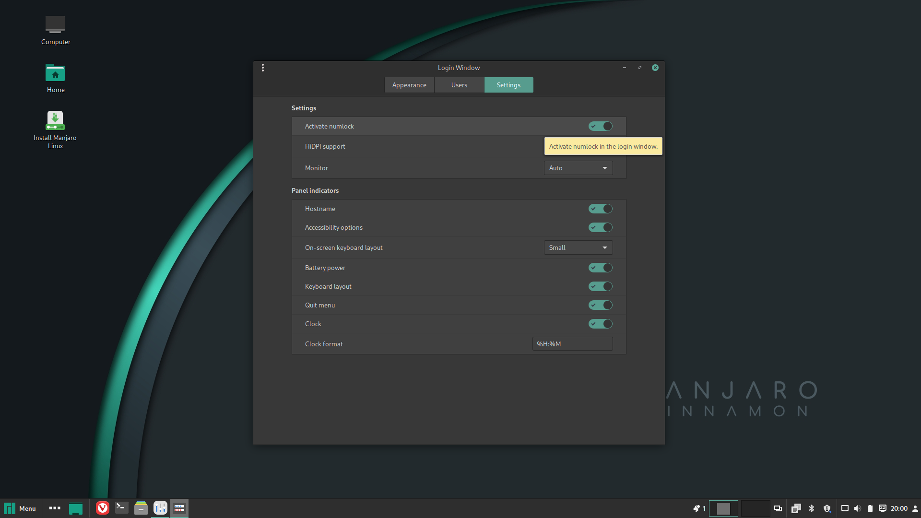The width and height of the screenshot is (921, 518).
Task: Expand the Monitor dropdown set to Auto
Action: pos(578,168)
